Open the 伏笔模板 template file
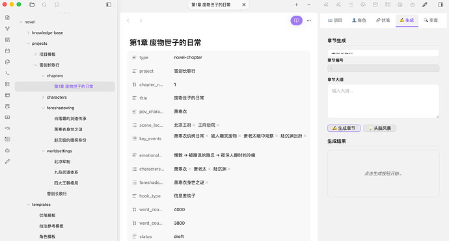 48,215
